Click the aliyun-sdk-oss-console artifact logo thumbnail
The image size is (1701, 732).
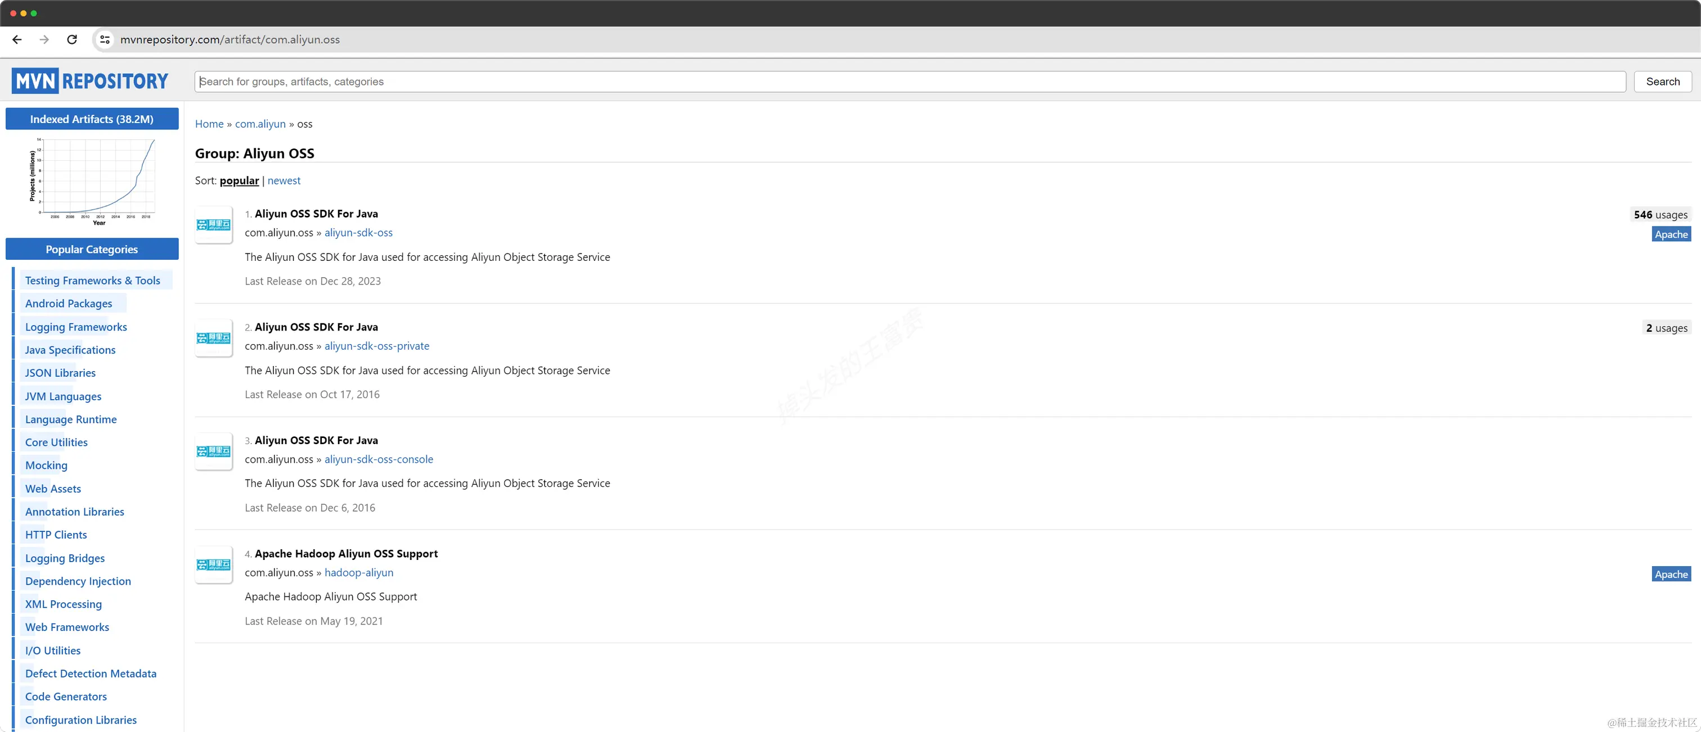click(x=213, y=451)
